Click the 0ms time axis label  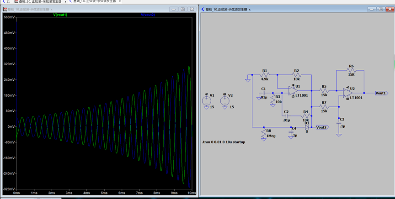coord(16,193)
